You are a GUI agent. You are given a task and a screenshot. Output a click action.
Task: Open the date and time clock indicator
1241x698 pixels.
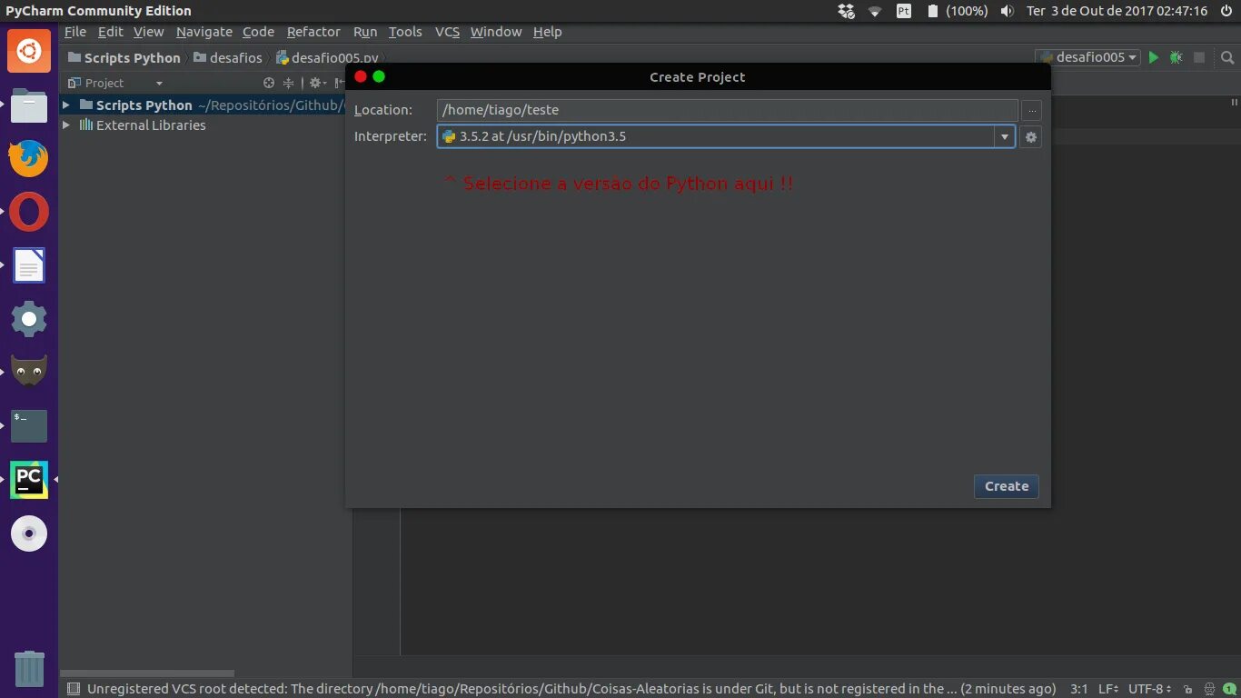pos(1117,11)
